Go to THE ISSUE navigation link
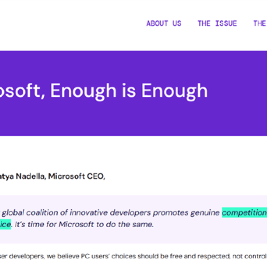 click(x=217, y=23)
